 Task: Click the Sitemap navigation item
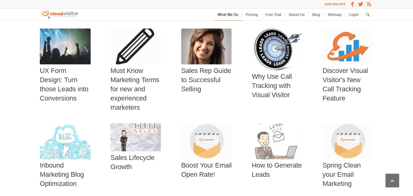(334, 15)
